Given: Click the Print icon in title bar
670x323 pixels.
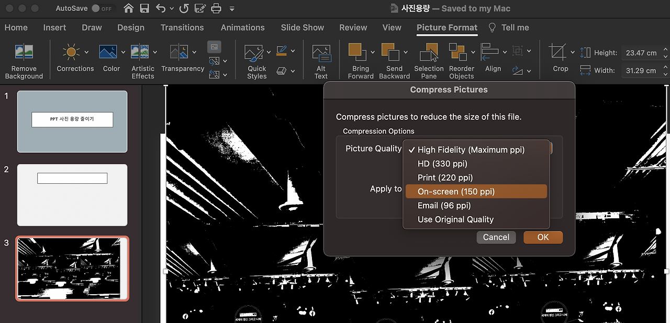Looking at the screenshot, I should pos(217,8).
